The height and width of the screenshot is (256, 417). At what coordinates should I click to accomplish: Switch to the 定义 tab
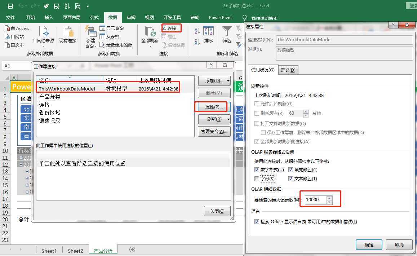[288, 70]
